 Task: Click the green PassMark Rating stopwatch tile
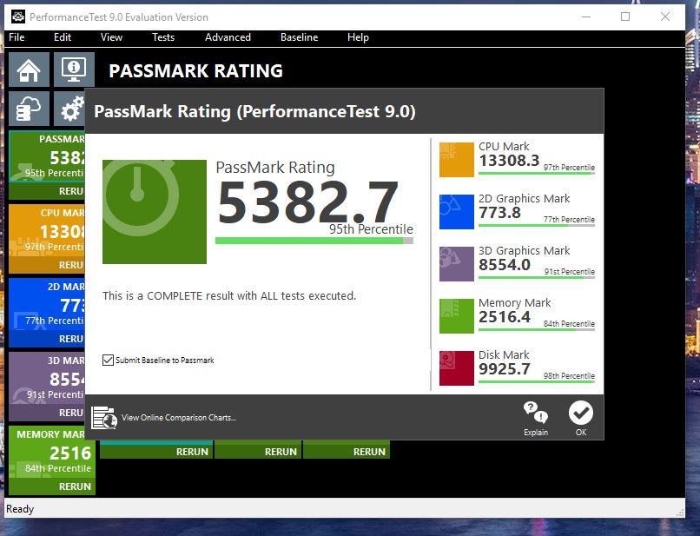tap(155, 212)
